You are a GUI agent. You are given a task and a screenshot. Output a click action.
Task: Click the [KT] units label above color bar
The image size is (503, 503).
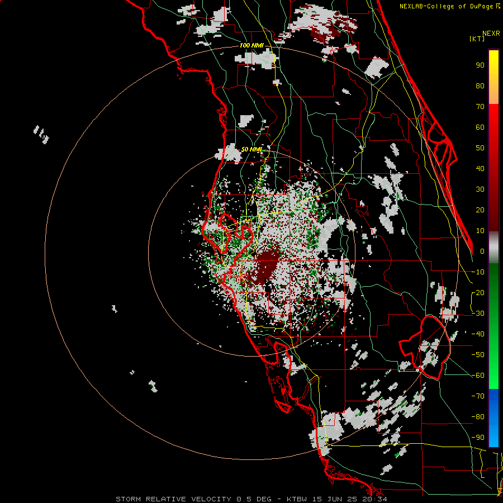coord(477,39)
